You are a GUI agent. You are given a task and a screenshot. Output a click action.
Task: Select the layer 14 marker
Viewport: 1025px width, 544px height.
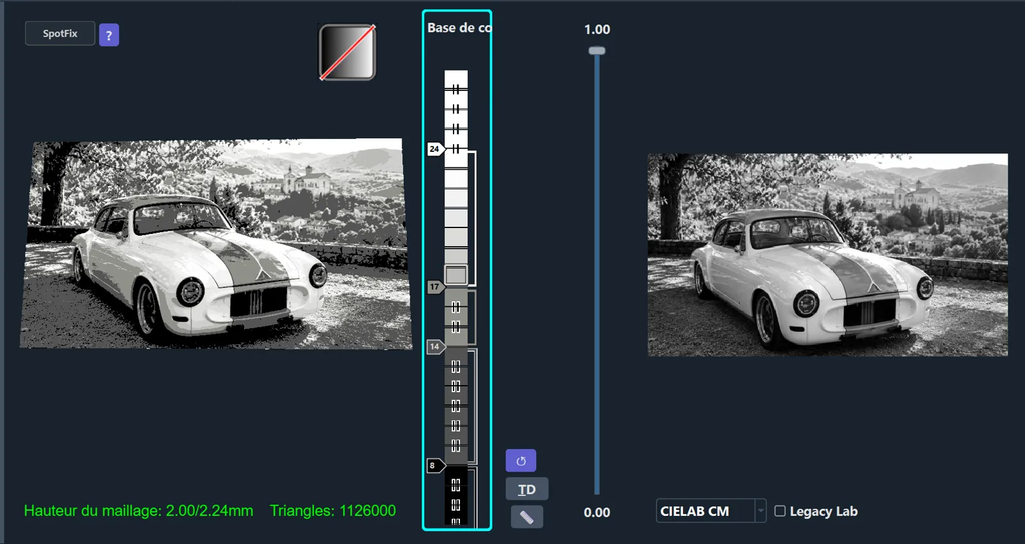click(x=436, y=347)
